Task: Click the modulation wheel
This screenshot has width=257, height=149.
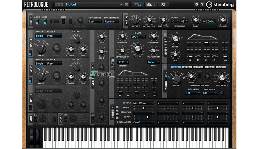Action: click(x=37, y=136)
